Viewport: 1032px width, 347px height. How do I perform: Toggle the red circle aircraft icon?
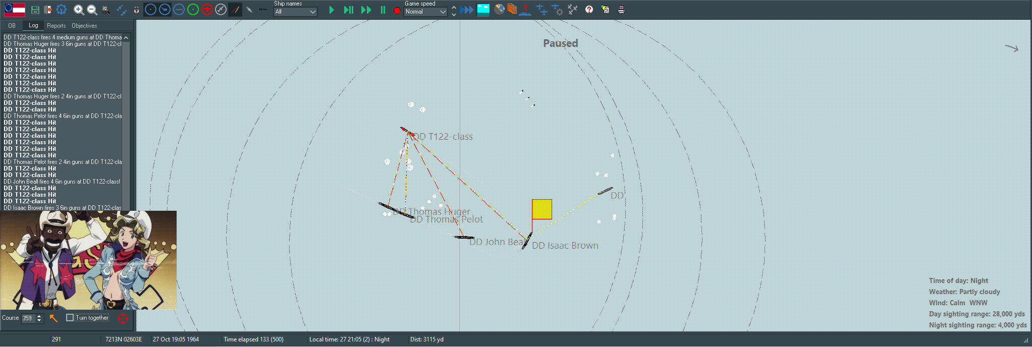tap(207, 10)
